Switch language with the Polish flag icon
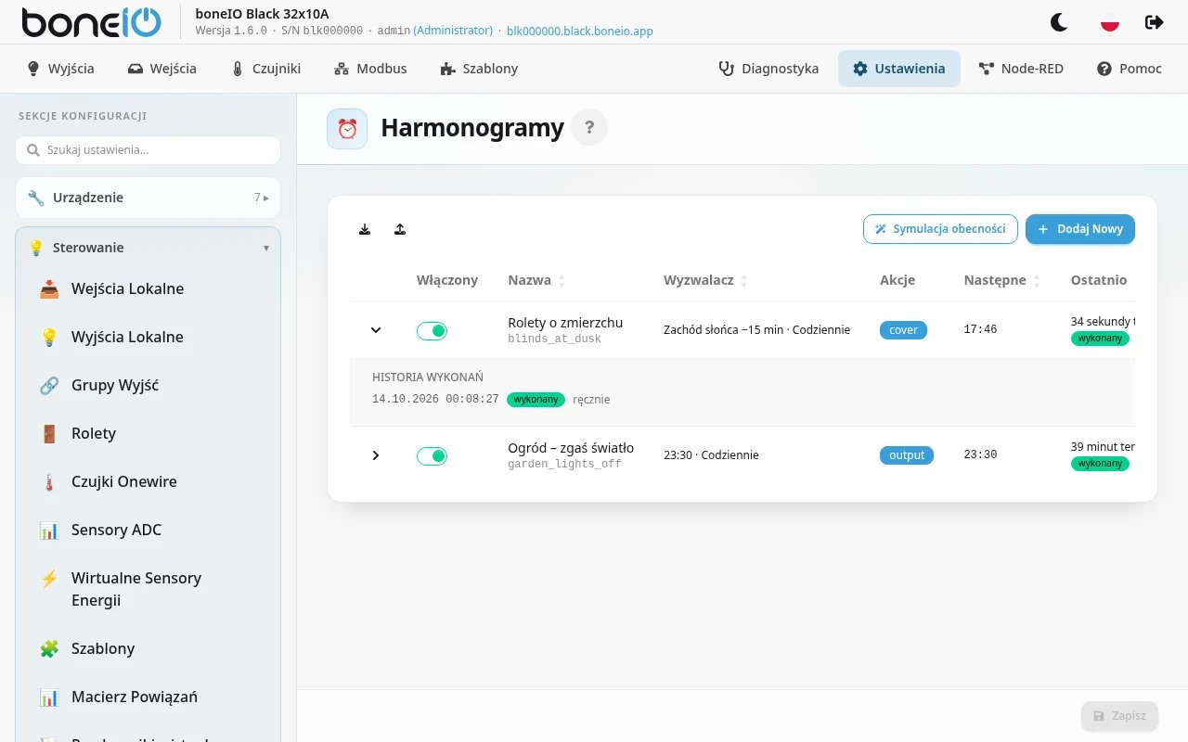Screen dimensions: 1188x742 pyautogui.click(x=1109, y=22)
